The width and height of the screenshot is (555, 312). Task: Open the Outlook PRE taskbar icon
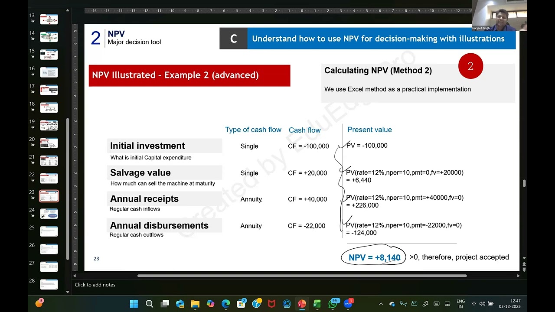coord(180,304)
